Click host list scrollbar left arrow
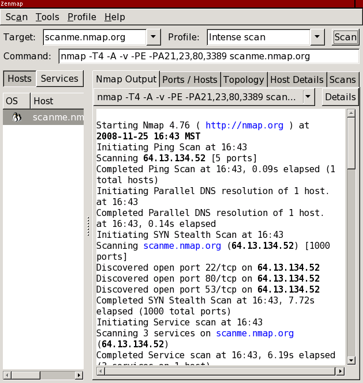Viewport: 363px width, 383px height. tap(7, 375)
